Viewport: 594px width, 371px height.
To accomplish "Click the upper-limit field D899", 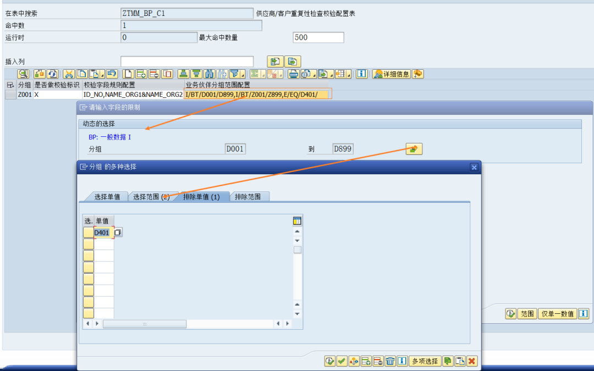I will [x=343, y=149].
